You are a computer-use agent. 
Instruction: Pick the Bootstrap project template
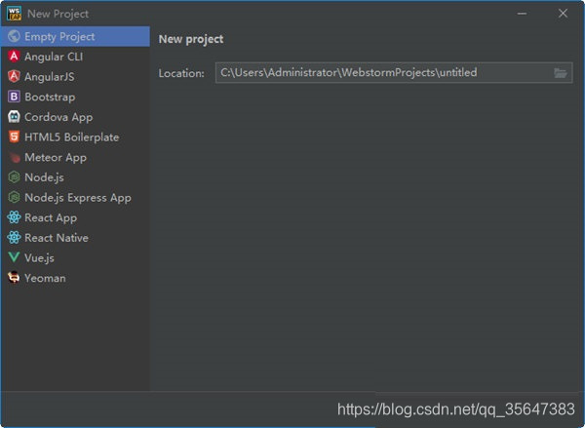point(75,97)
